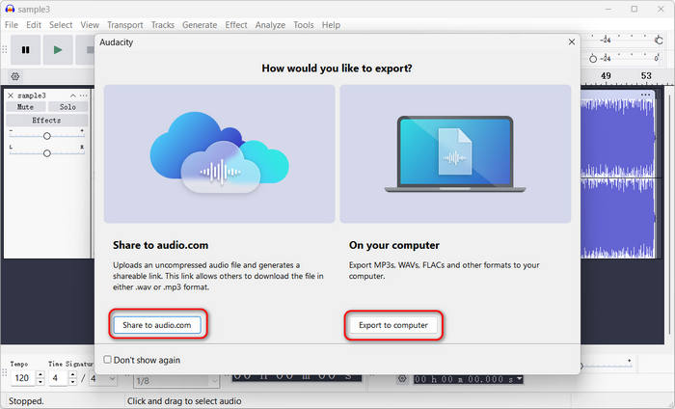Open the Generate menu

click(200, 25)
